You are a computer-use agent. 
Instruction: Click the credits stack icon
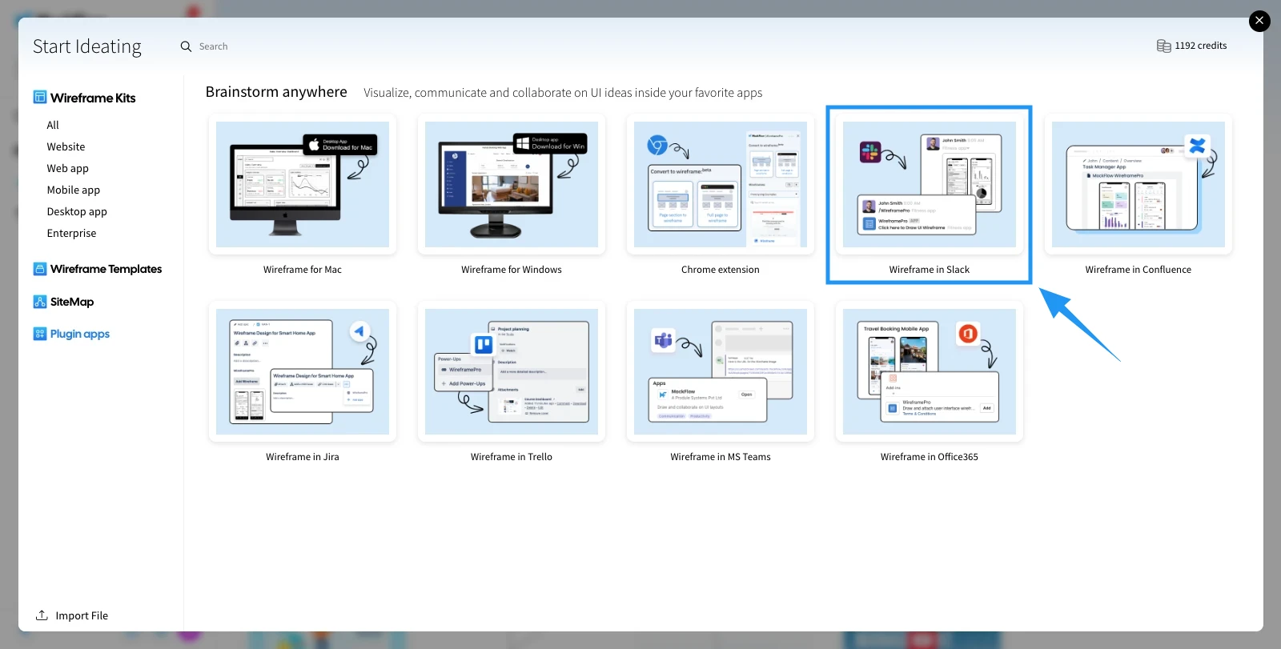1163,46
